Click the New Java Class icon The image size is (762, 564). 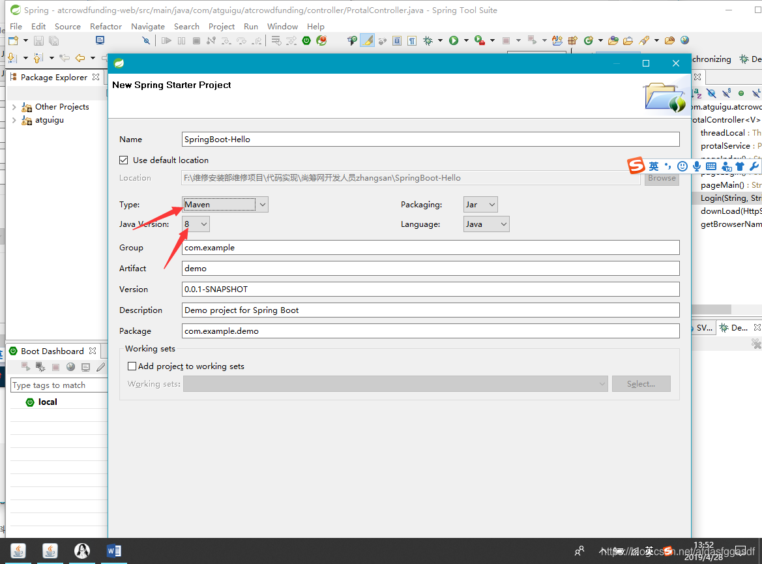click(x=589, y=40)
